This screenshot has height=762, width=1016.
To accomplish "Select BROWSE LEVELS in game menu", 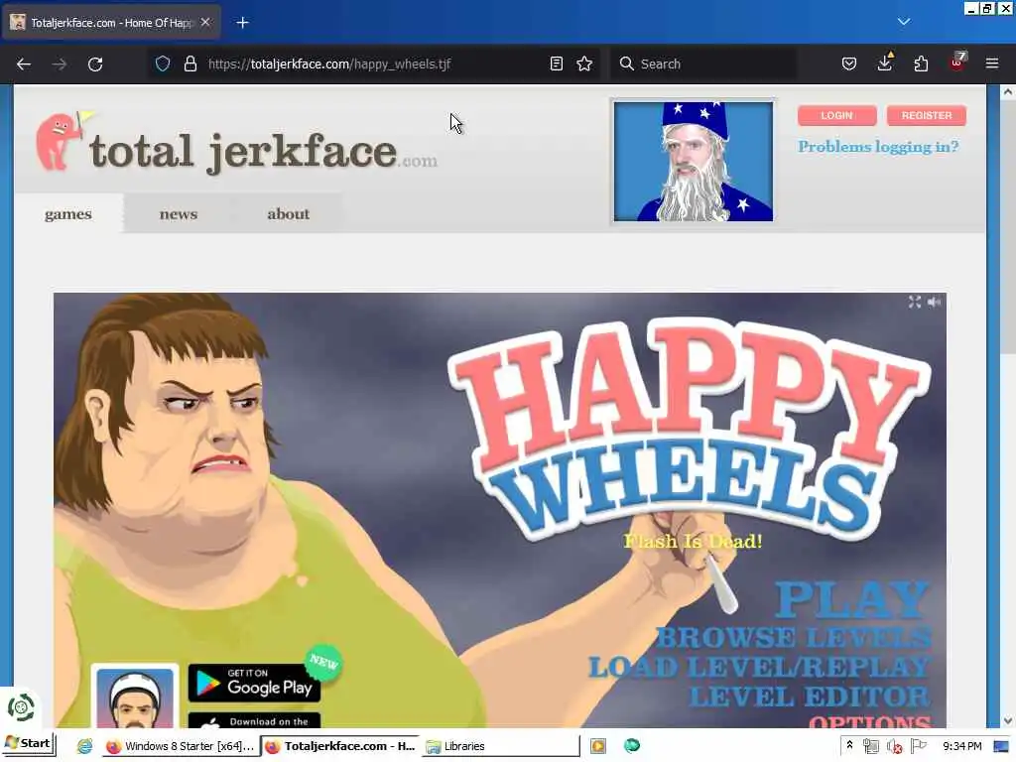I will [x=794, y=638].
